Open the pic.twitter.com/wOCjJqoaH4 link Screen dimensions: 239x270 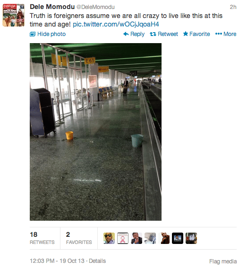click(116, 24)
